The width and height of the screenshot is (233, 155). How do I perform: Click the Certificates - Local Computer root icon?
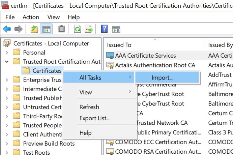coord(6,43)
